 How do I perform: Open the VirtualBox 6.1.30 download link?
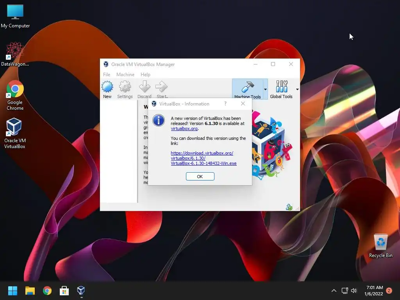(204, 158)
